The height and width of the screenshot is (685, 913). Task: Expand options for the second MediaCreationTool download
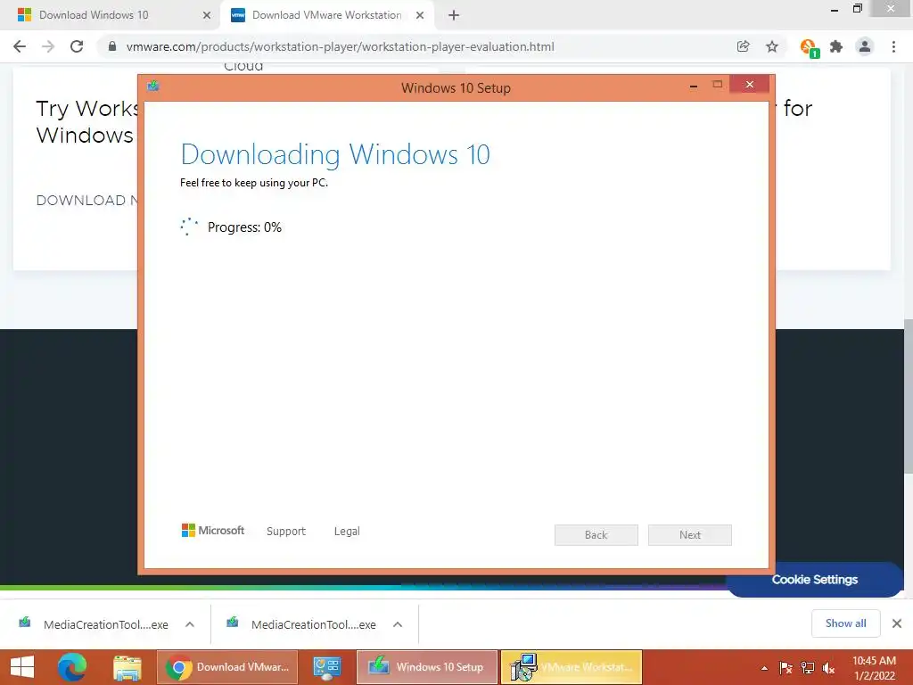click(x=398, y=624)
